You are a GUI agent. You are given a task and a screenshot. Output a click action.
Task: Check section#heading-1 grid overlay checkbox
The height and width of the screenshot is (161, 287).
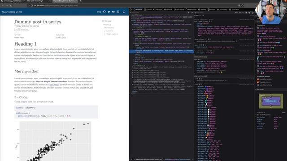coord(258,46)
